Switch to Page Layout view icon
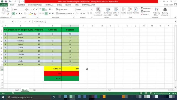The image size is (177, 100). (146, 93)
